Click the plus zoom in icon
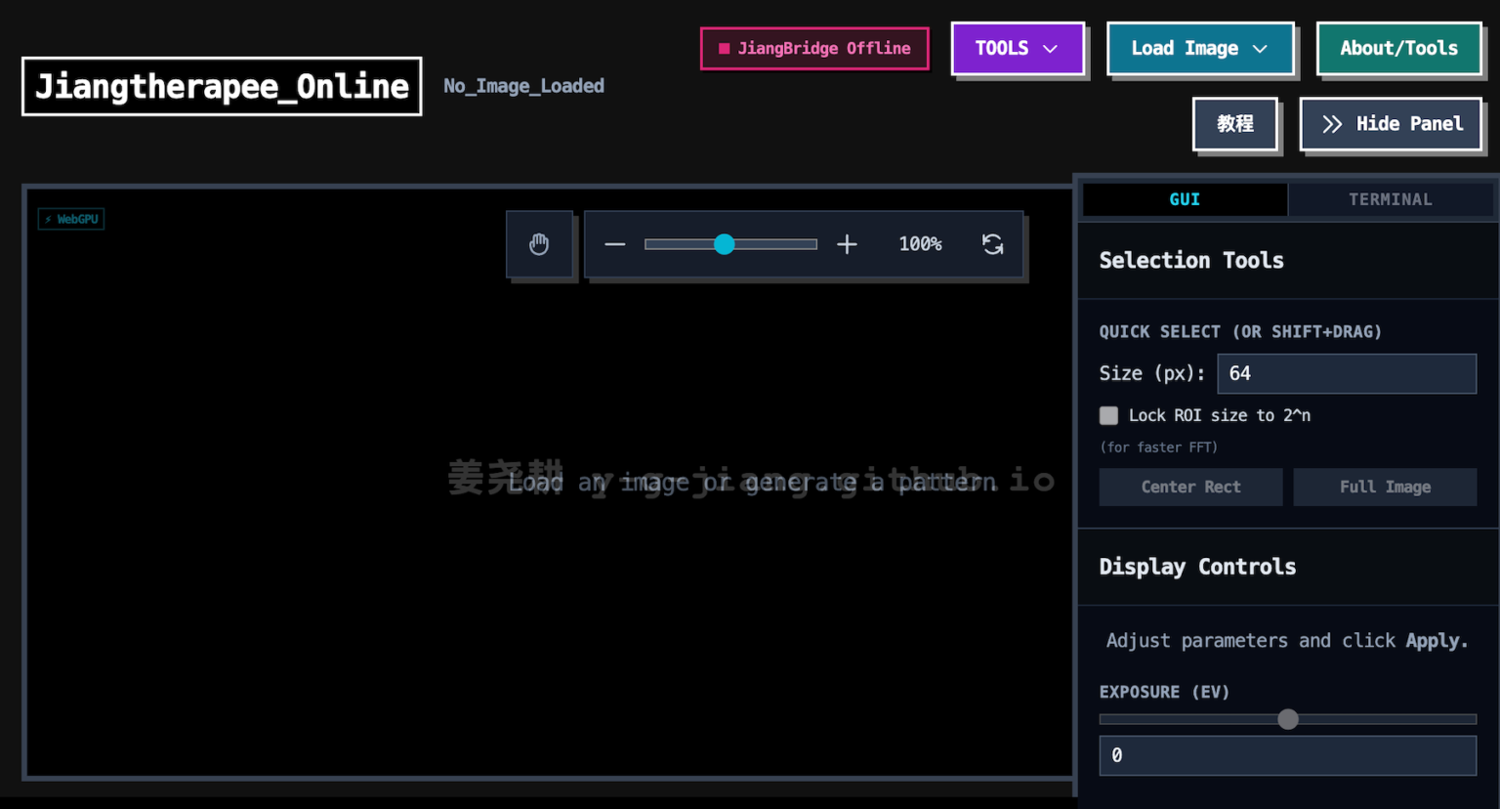 [847, 244]
